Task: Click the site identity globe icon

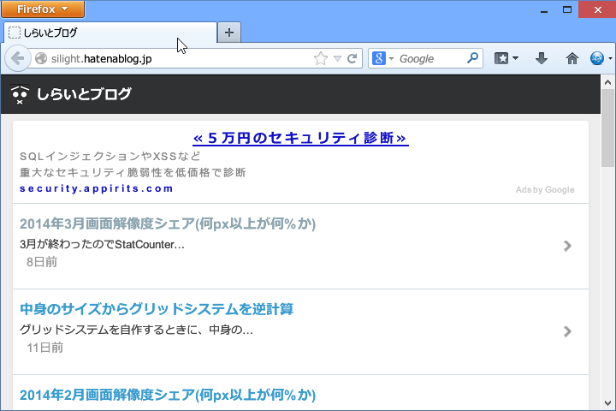Action: click(41, 58)
